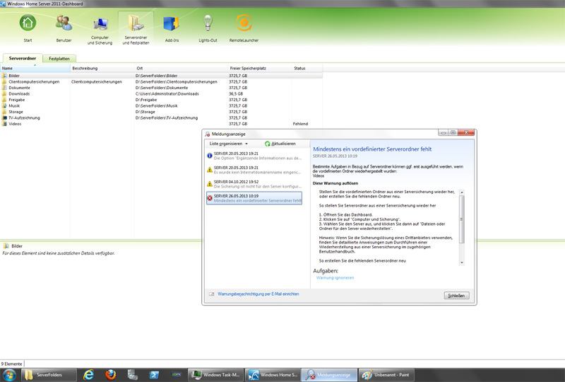Click the Bilder folder icon in list
The image size is (565, 382).
pos(4,76)
